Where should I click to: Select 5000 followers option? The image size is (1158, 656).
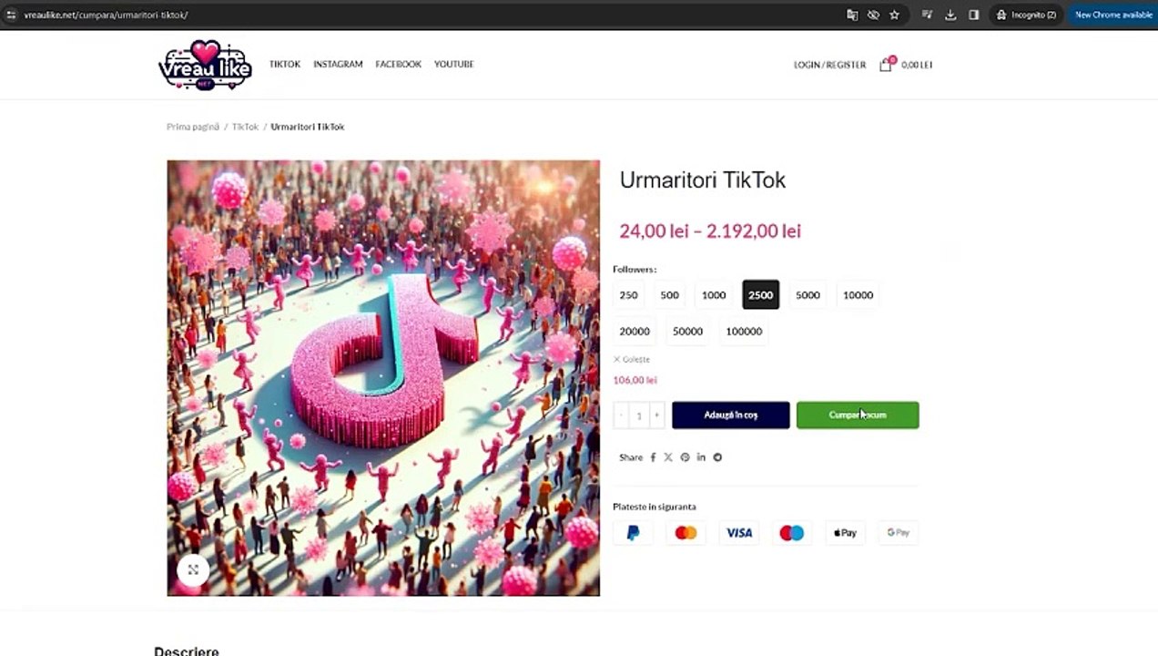(808, 295)
